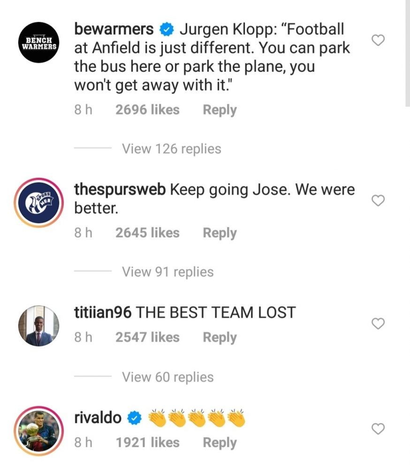Image resolution: width=410 pixels, height=469 pixels.
Task: Reply to rivaldo's comment
Action: 220,442
